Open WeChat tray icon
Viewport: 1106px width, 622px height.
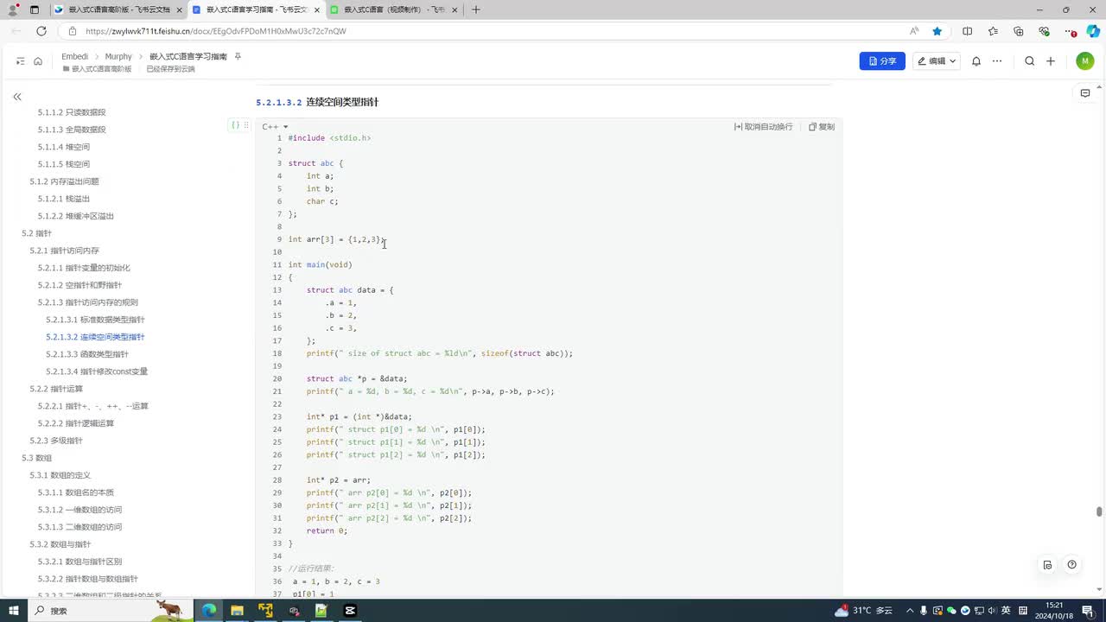(x=952, y=611)
